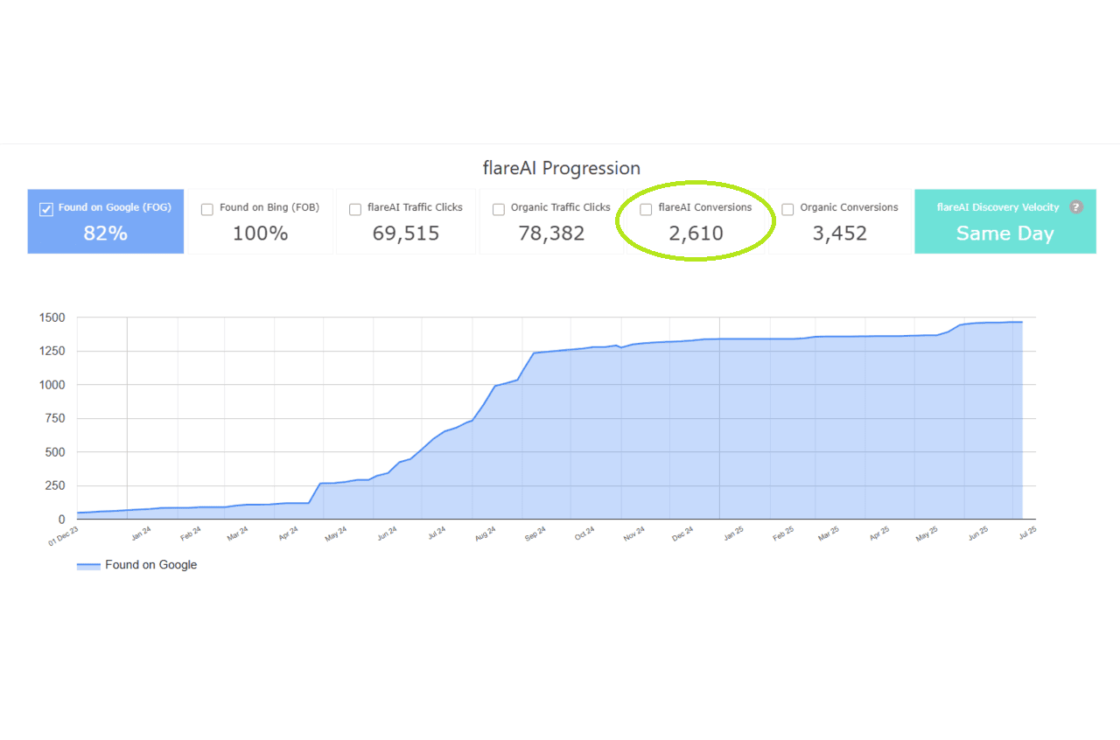
Task: Open the Discovery Velocity help question-mark icon
Action: [x=1076, y=207]
